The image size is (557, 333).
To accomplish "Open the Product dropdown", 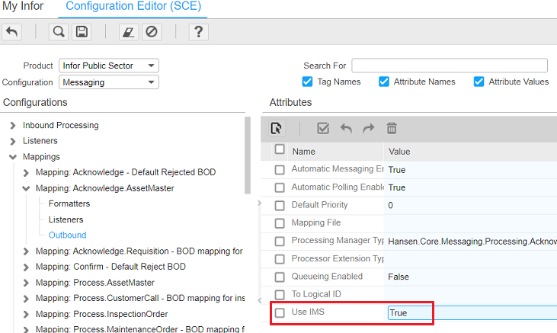I will coord(108,66).
